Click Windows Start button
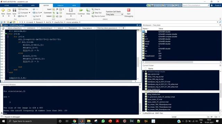The image size is (222, 124). (x=3, y=121)
